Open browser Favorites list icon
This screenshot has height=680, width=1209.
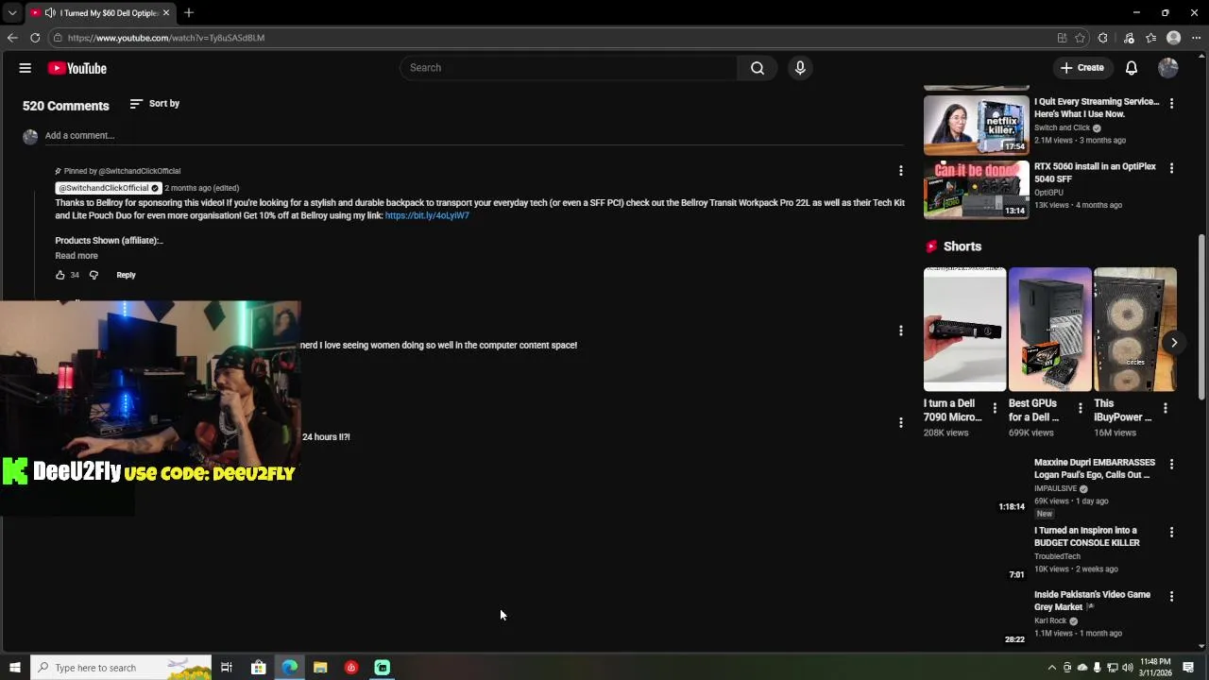tap(1151, 38)
